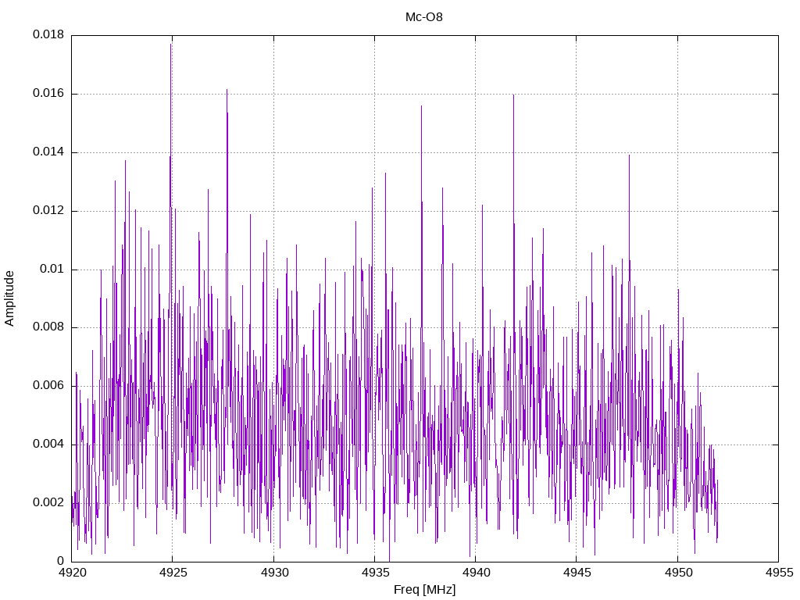
Task: Click the 4945 x-axis tick label
Action: (x=577, y=573)
